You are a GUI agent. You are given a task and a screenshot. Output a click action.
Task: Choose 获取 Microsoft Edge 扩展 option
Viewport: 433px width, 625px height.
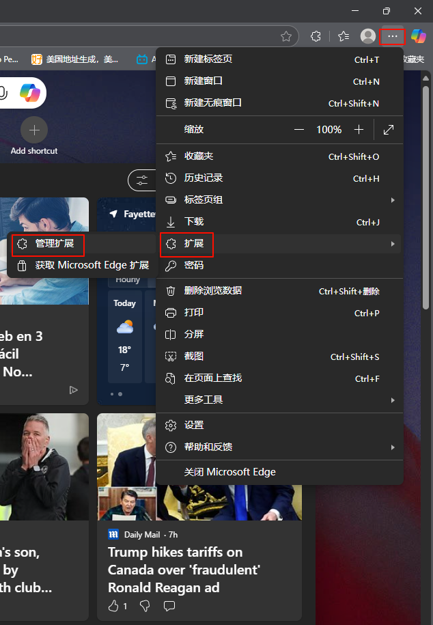click(x=92, y=265)
